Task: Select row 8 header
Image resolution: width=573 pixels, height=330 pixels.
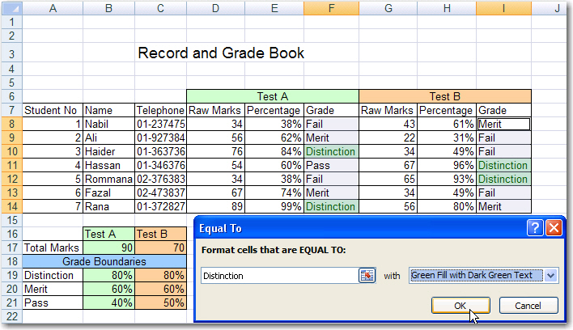Action: pyautogui.click(x=11, y=124)
